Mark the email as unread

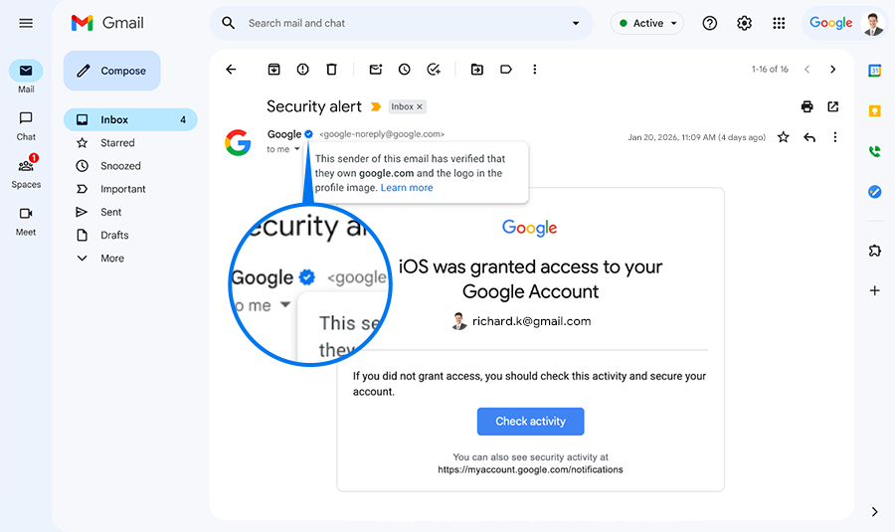click(376, 70)
